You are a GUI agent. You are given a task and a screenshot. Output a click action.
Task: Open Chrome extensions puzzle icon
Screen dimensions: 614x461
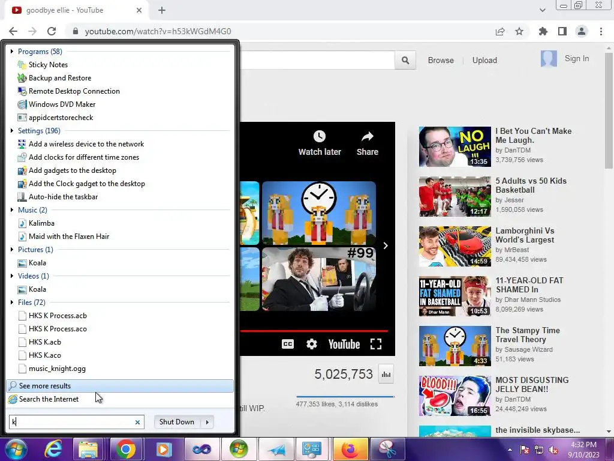click(543, 31)
